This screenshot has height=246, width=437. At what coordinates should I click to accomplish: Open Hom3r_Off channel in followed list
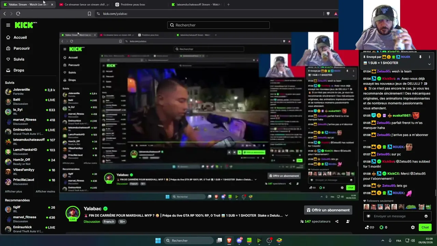[x=30, y=162]
